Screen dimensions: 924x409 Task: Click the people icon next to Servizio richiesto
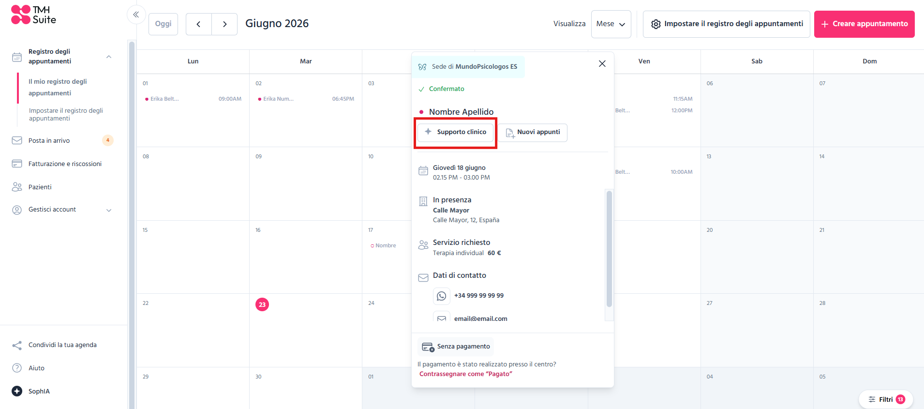click(423, 245)
